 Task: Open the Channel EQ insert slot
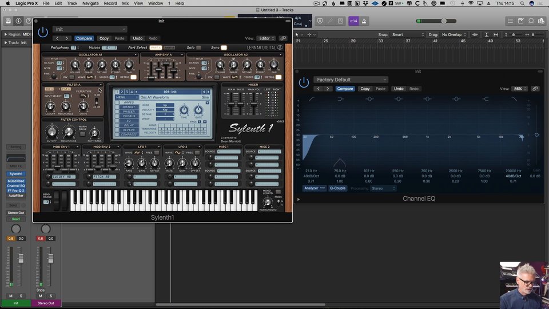point(16,185)
